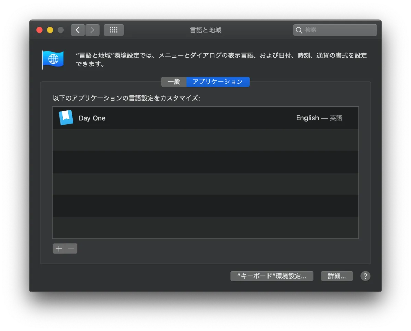Open the English — 英語 language selector for Day One
The image size is (411, 331).
319,118
